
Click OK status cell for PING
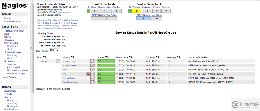tap(106, 70)
